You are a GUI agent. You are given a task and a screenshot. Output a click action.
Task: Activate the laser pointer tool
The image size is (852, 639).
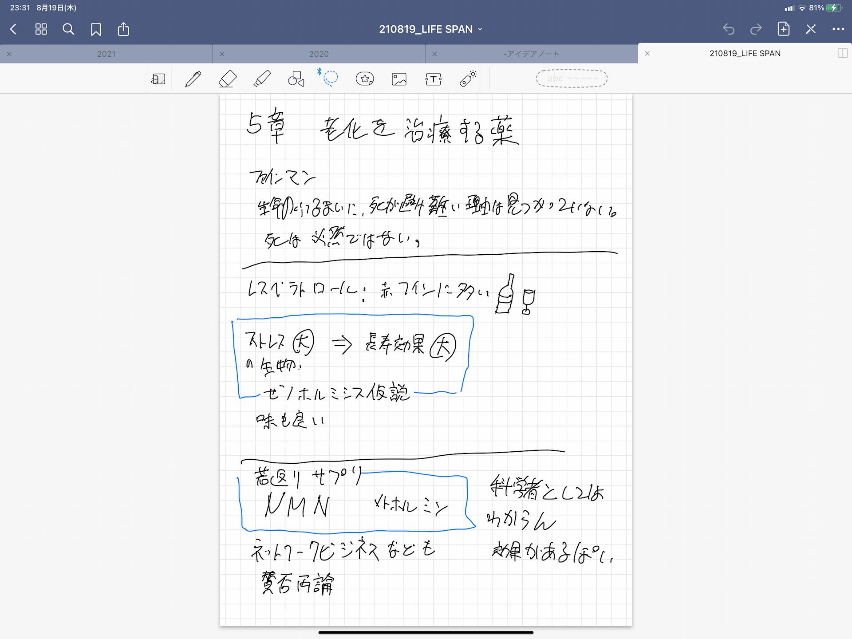click(x=468, y=78)
